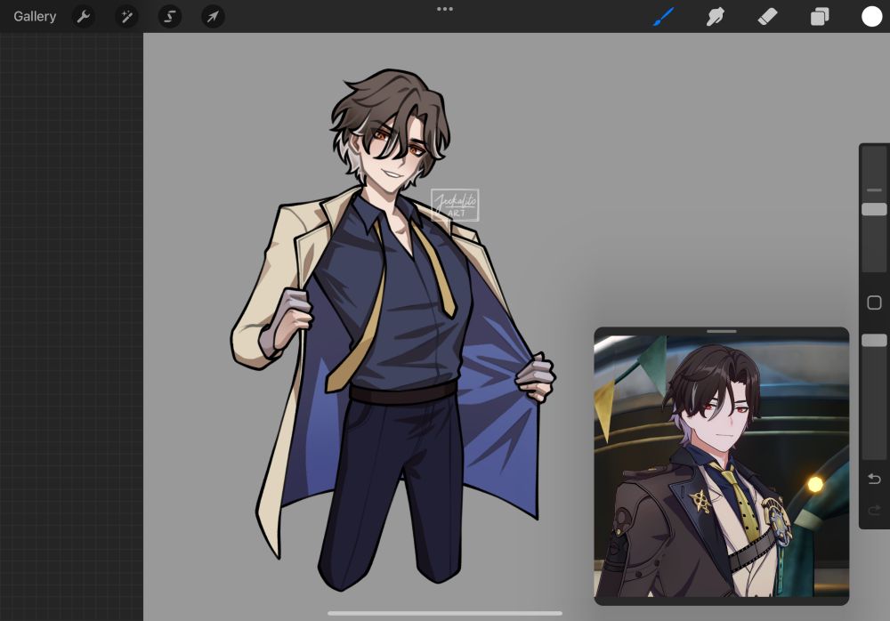The height and width of the screenshot is (621, 890).
Task: Open the Actions wrench menu
Action: point(84,17)
